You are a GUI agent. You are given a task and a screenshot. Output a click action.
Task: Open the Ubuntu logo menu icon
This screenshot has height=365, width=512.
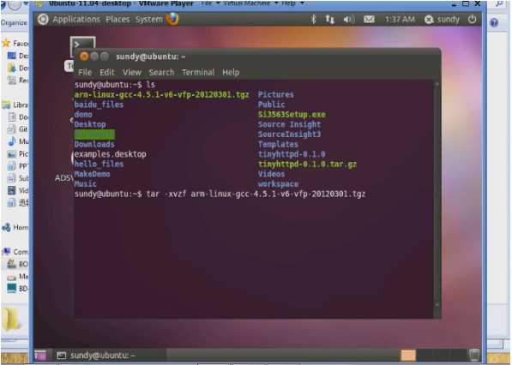(x=42, y=19)
